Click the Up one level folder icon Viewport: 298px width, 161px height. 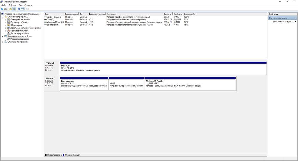tap(10, 9)
